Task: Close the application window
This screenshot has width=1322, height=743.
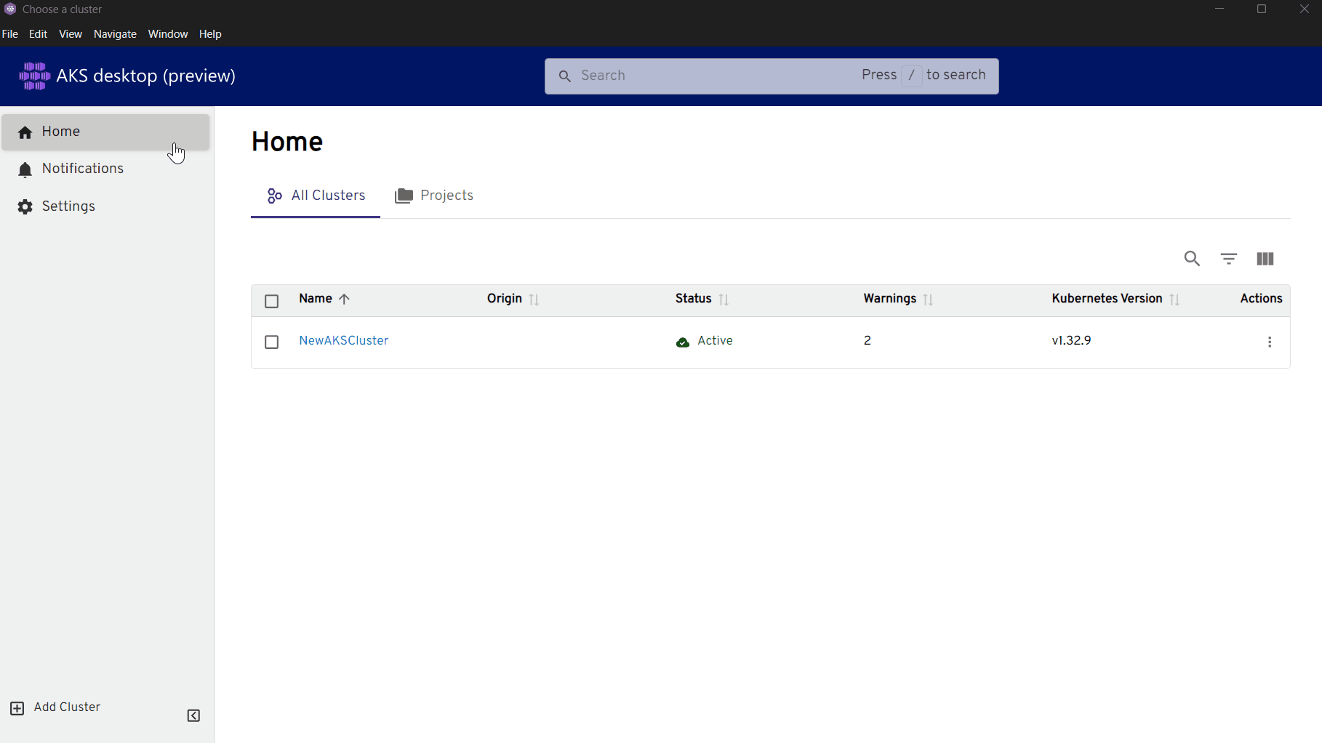Action: 1304,9
